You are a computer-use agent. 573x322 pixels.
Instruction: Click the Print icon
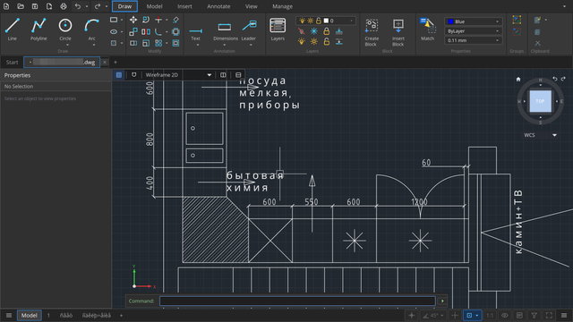64,6
